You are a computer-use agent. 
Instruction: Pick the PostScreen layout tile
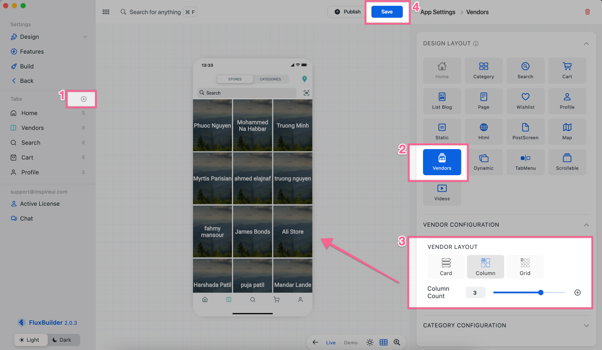[x=525, y=132]
